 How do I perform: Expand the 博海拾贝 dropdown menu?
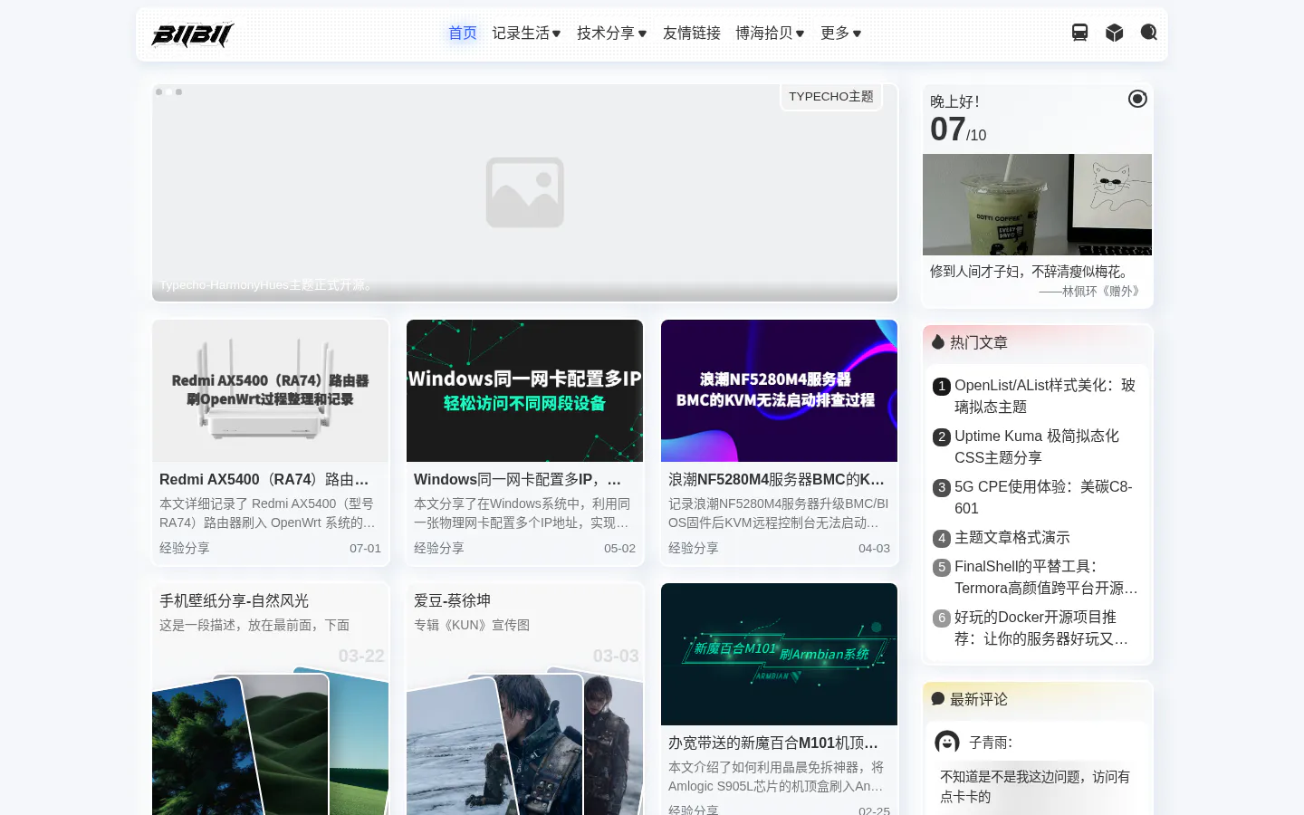coord(770,34)
